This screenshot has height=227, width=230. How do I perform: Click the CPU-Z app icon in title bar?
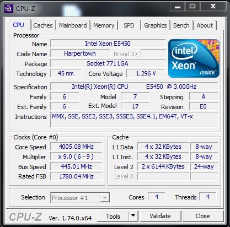[x=8, y=8]
